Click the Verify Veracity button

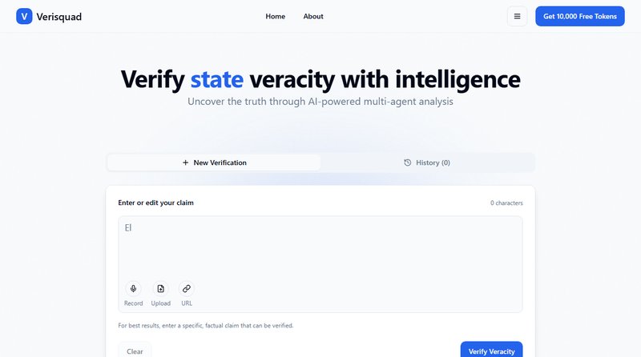[x=490, y=351]
